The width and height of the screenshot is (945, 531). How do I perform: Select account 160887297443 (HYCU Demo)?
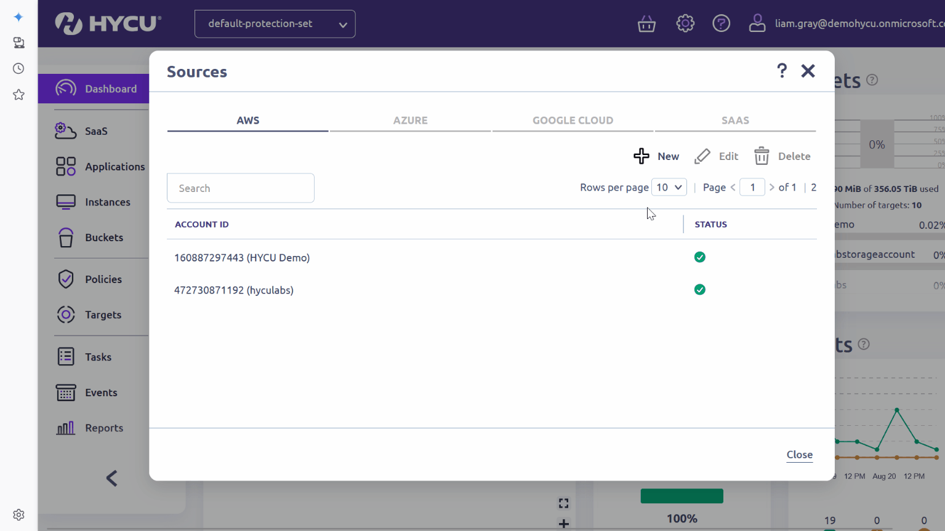click(242, 258)
